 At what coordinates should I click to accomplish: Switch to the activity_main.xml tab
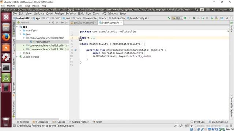pos(83,23)
